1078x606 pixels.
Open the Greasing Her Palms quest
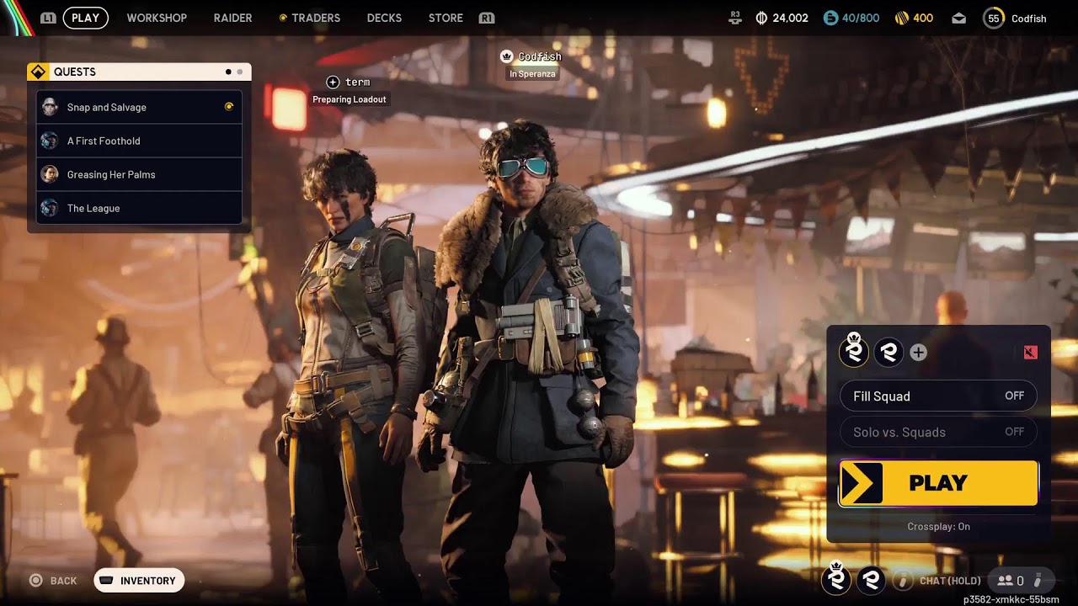coord(139,174)
